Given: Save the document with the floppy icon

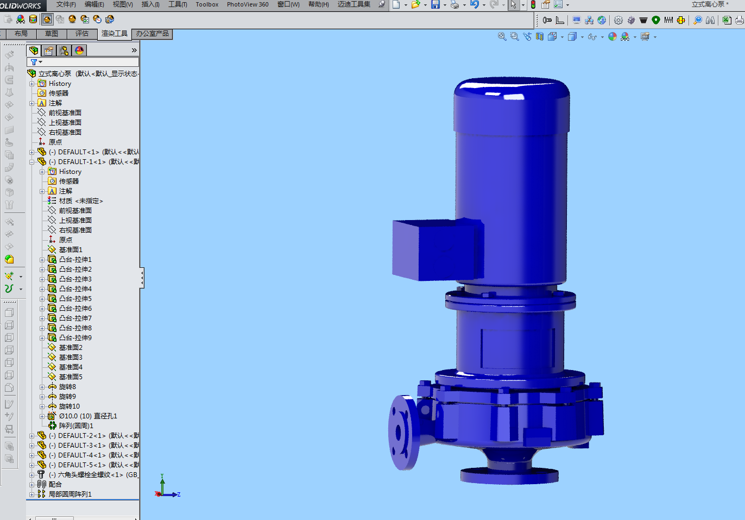Looking at the screenshot, I should [435, 4].
